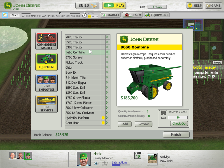
Task: Open the Hire Employees section
Action: [46, 83]
